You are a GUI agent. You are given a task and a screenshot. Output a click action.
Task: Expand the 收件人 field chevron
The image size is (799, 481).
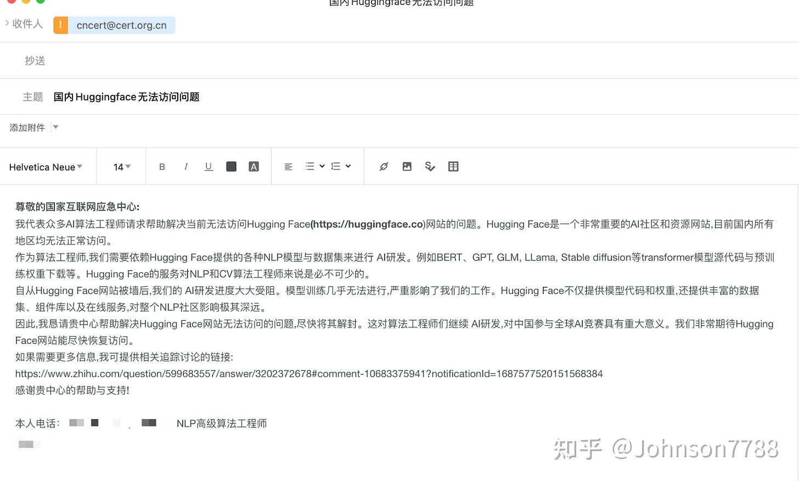pyautogui.click(x=7, y=23)
